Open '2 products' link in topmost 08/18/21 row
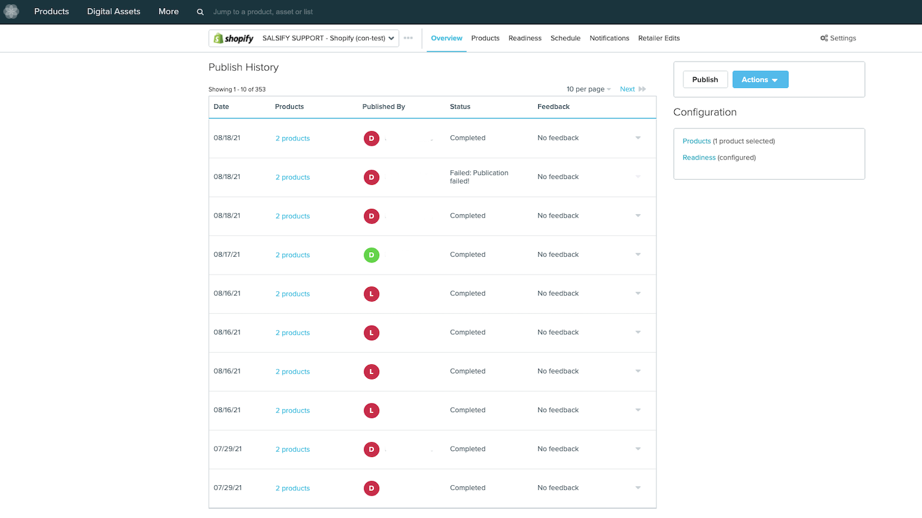This screenshot has width=922, height=518. (x=293, y=138)
